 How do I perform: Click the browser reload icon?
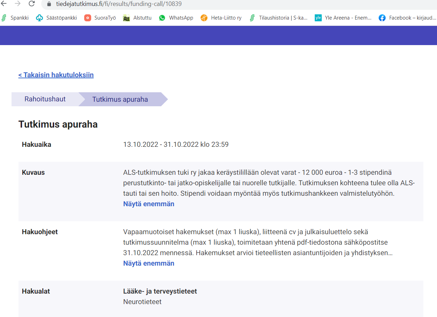click(31, 4)
